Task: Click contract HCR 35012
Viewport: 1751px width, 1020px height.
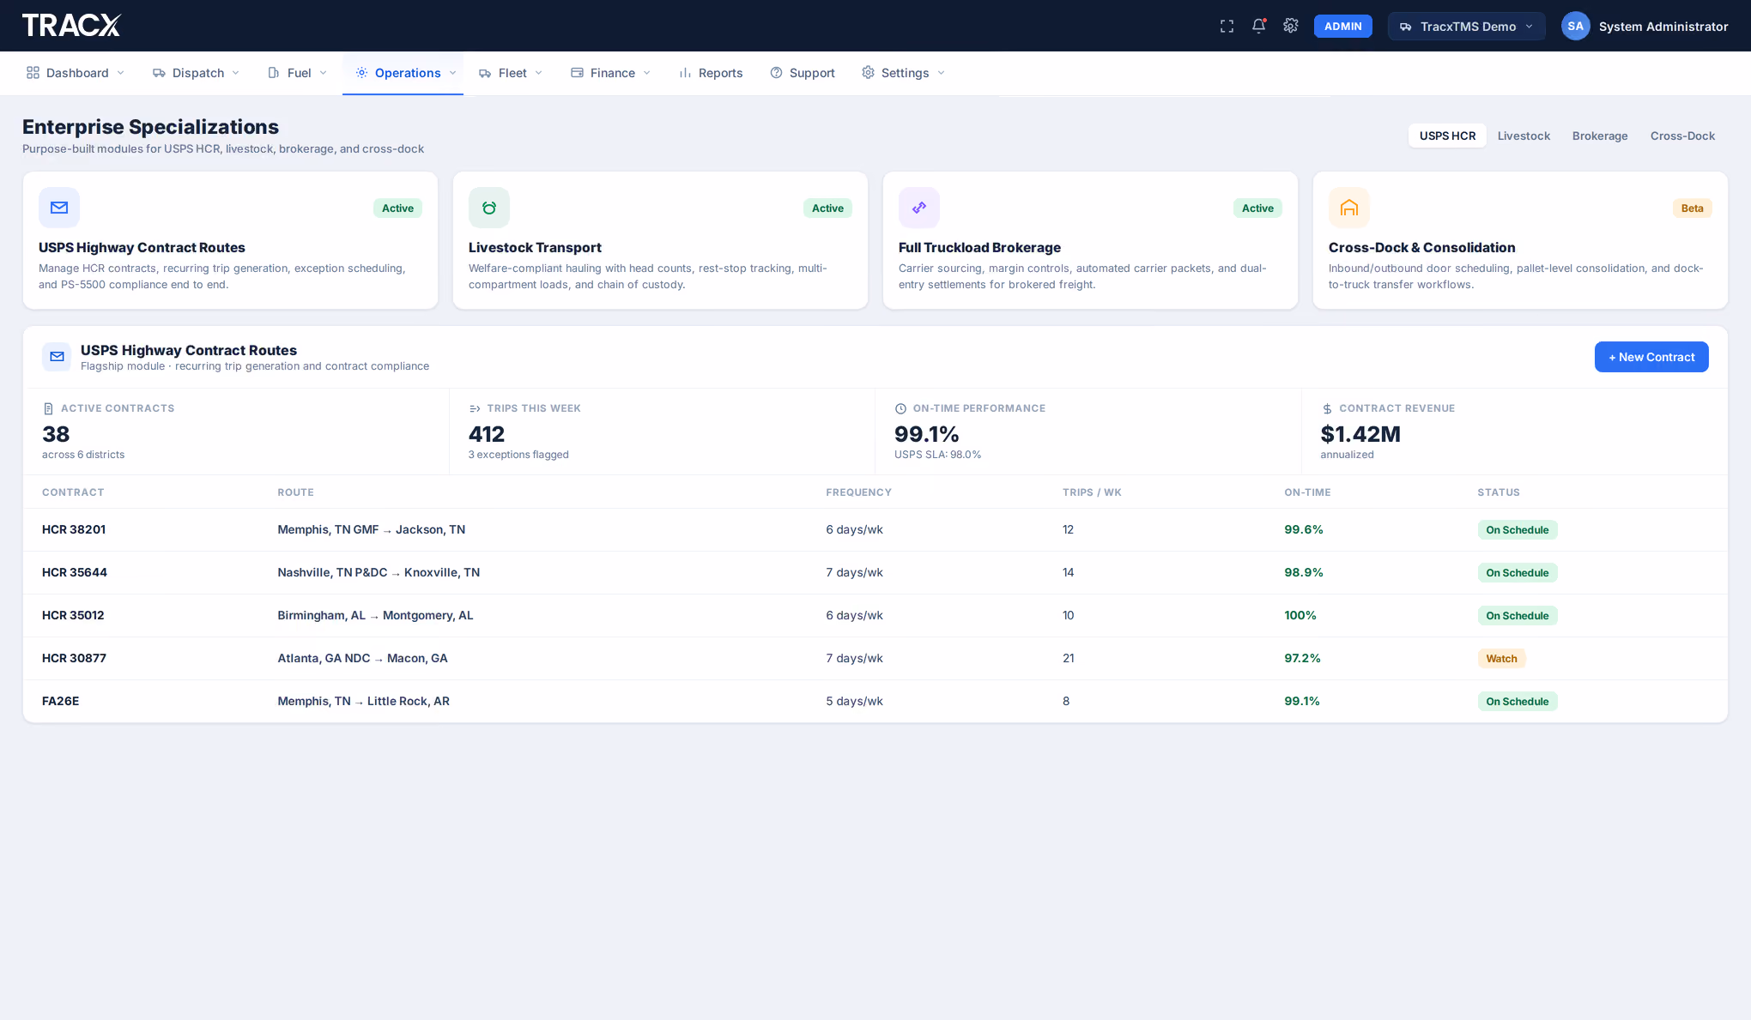Action: click(73, 615)
